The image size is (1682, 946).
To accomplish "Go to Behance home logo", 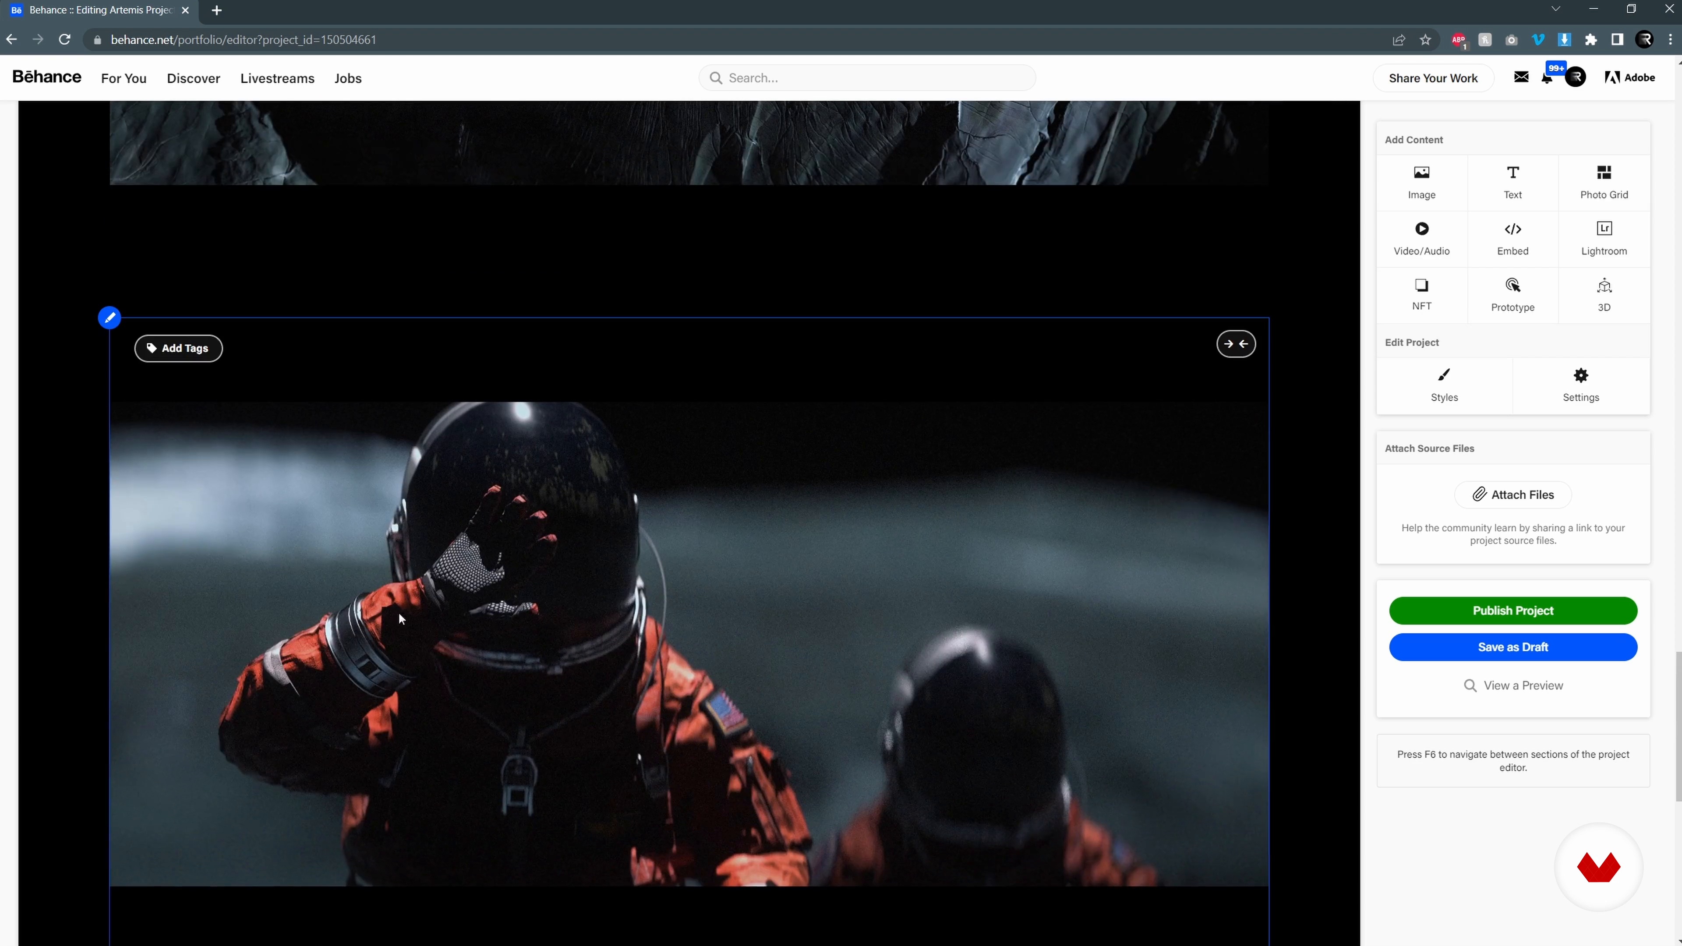I will [46, 76].
